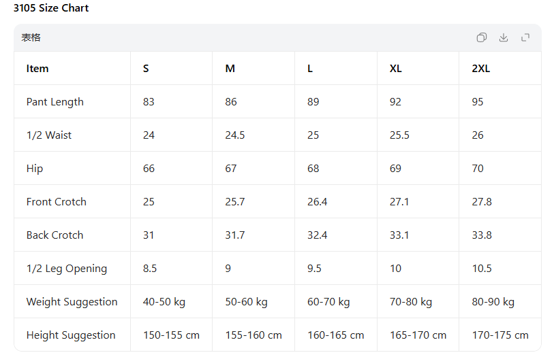This screenshot has width=554, height=355.
Task: Click the Hip row label
Action: pyautogui.click(x=35, y=169)
